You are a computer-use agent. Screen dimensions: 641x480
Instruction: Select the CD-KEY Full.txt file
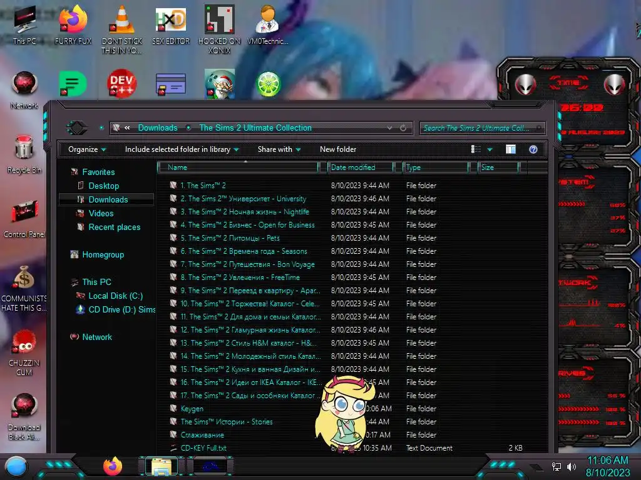tap(203, 447)
